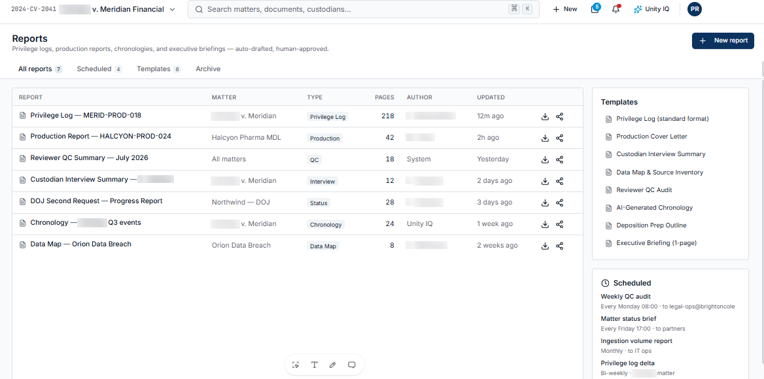Share Data Map Orion Data Breach report

[559, 246]
